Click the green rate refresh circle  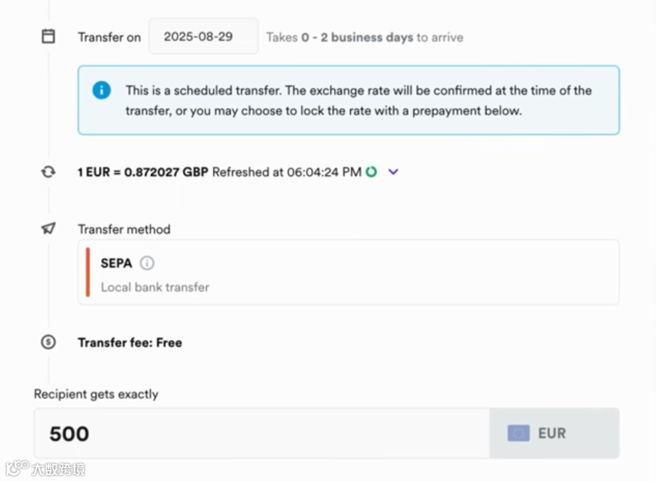tap(371, 172)
